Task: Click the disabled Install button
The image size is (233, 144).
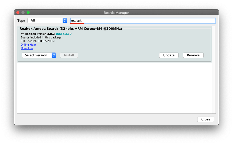Action: tap(69, 55)
